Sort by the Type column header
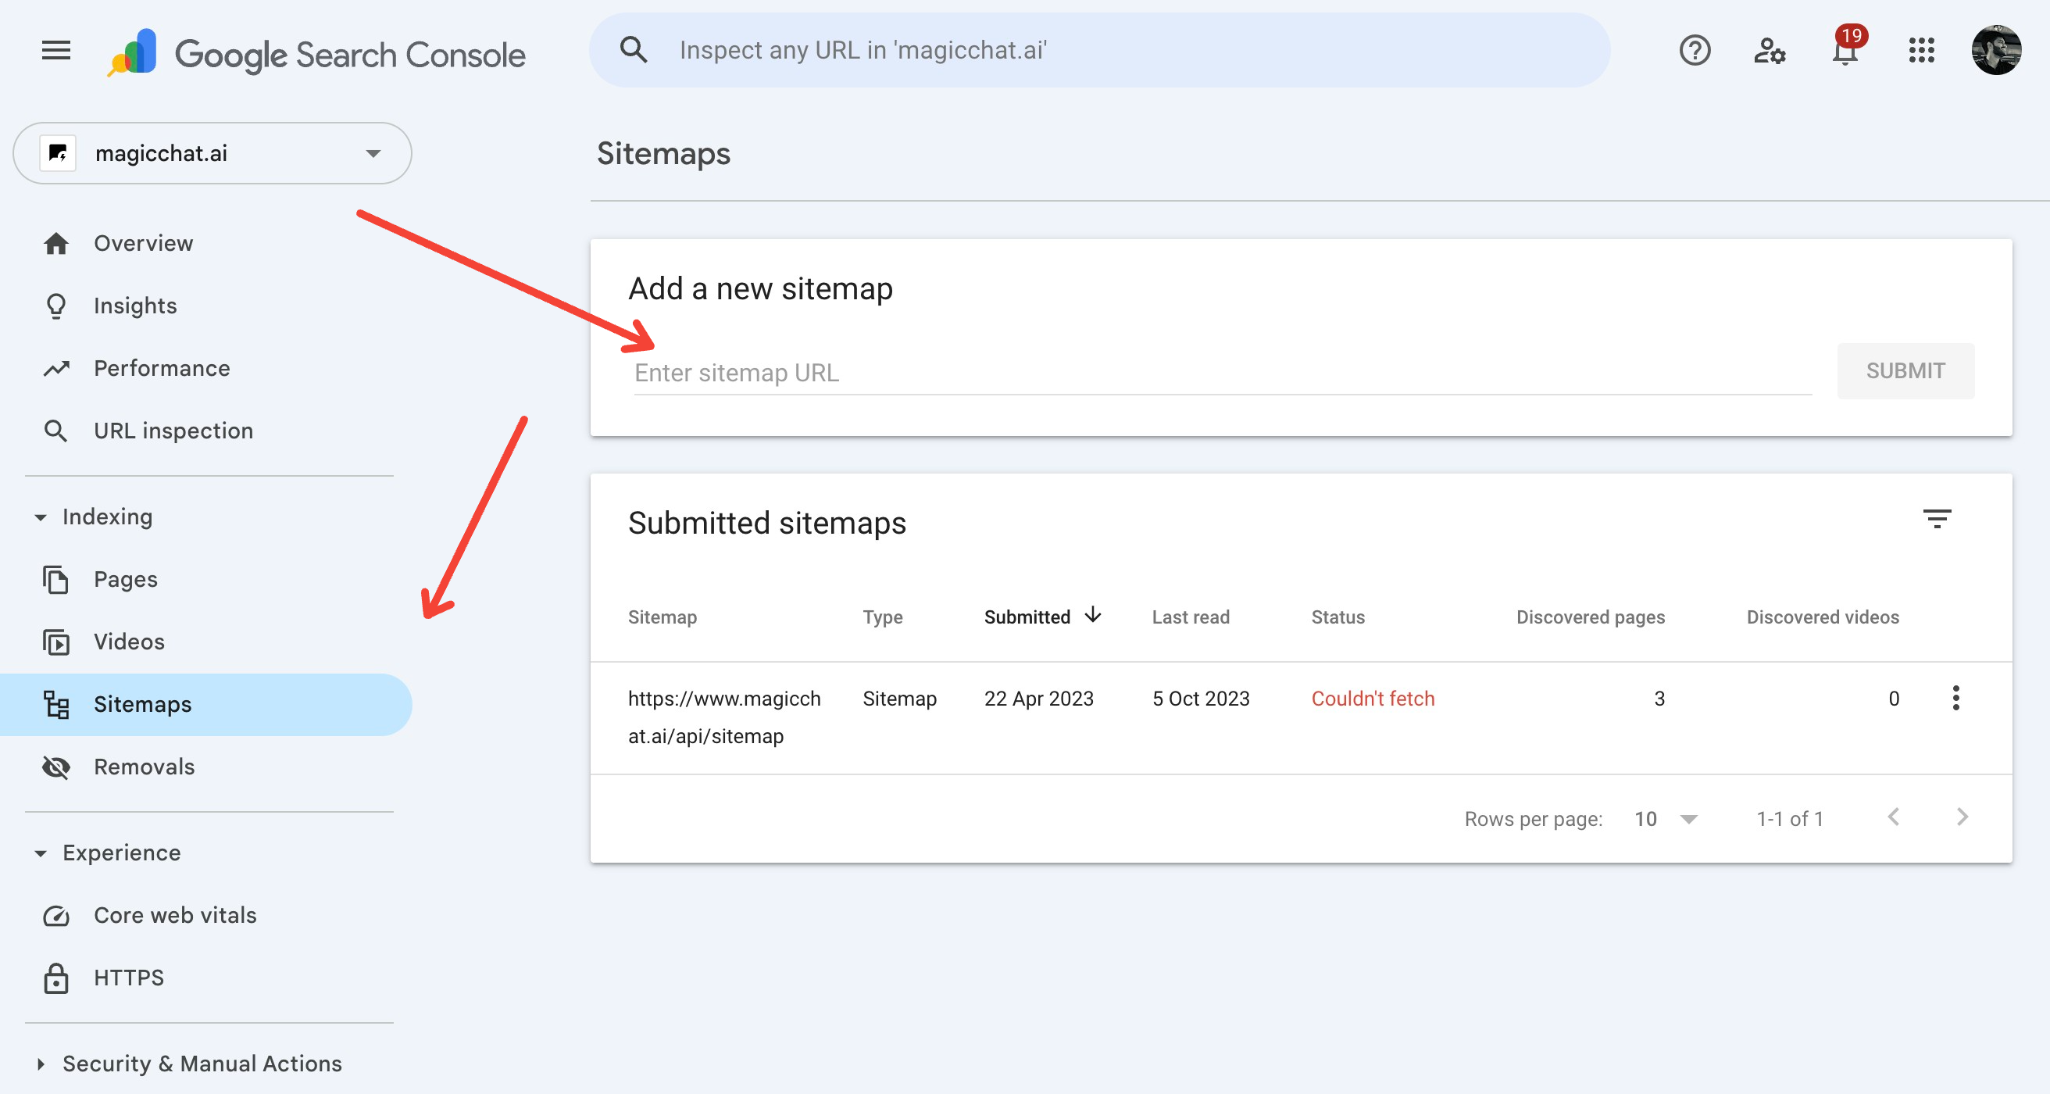The image size is (2050, 1094). pyautogui.click(x=883, y=617)
